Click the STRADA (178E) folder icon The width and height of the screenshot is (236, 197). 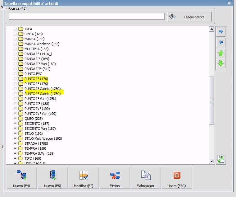coord(20,143)
